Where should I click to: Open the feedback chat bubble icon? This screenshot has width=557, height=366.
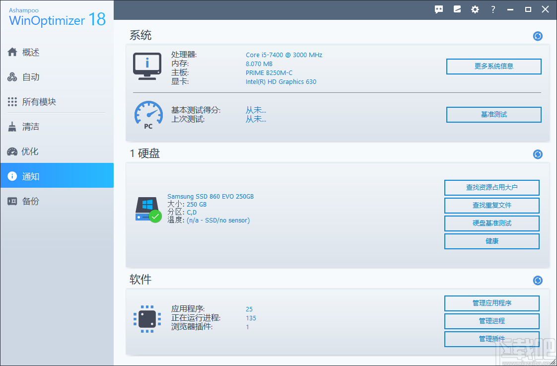click(x=439, y=9)
